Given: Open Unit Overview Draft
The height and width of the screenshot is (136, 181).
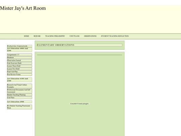Looking at the screenshot, I should [19, 63].
